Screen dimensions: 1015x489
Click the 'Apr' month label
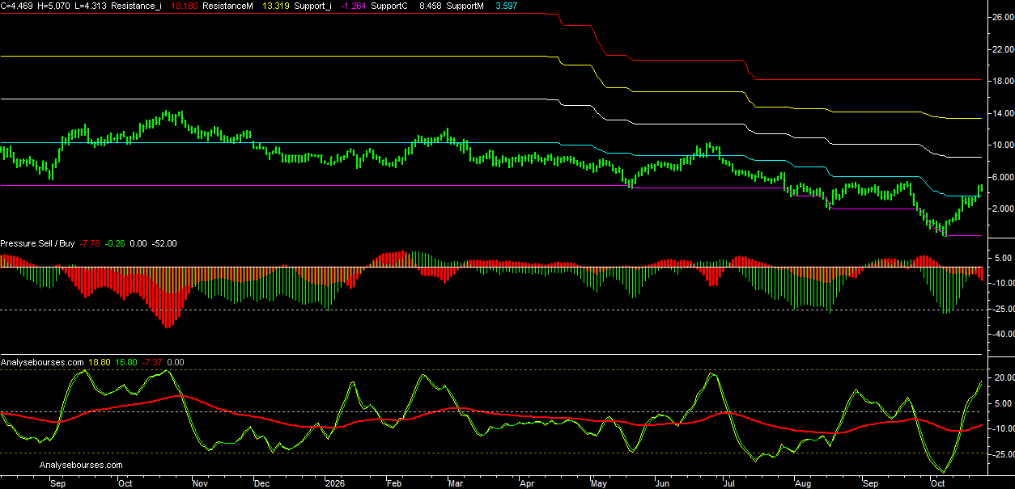coord(526,483)
